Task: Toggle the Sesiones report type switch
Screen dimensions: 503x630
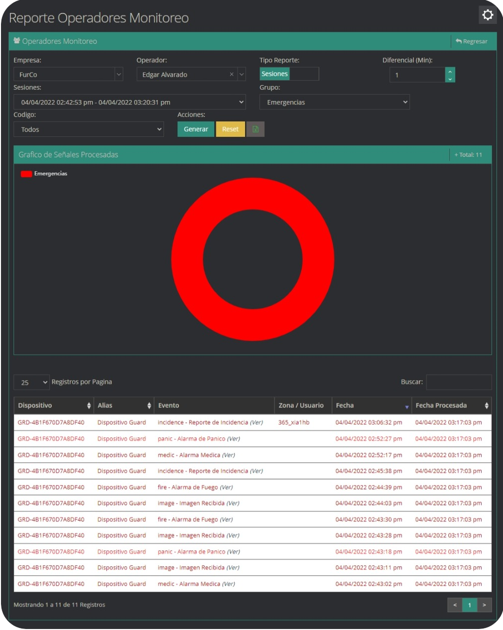Action: (x=289, y=74)
